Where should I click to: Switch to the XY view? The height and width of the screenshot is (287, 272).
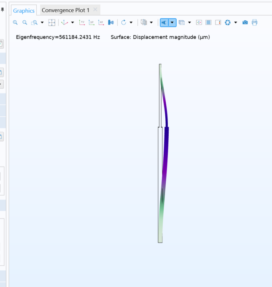pyautogui.click(x=82, y=22)
